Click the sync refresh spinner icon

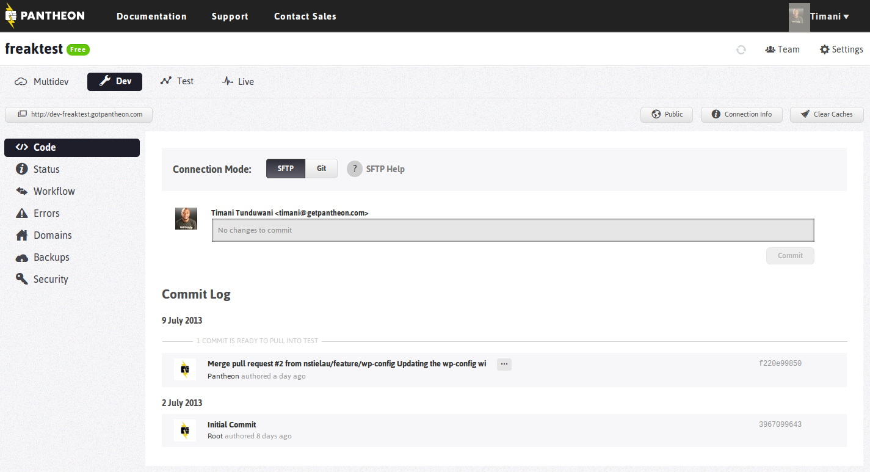point(741,50)
